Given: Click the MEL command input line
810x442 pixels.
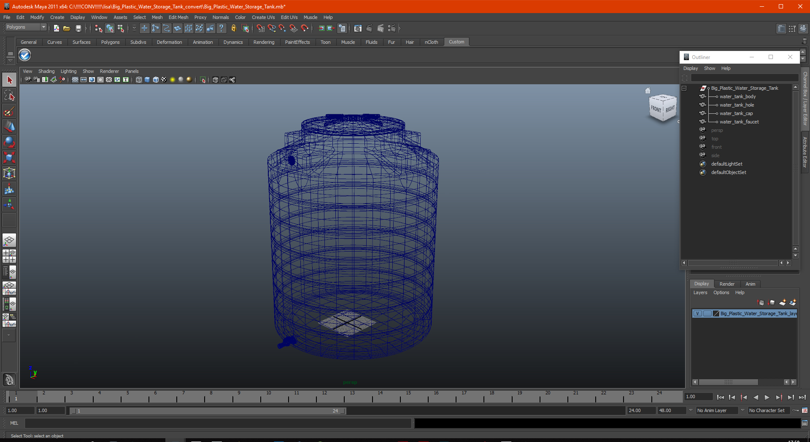Looking at the screenshot, I should pyautogui.click(x=218, y=423).
